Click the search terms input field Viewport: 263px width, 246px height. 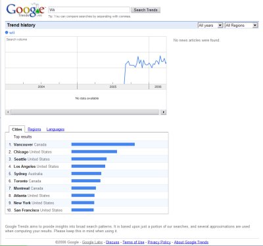pos(89,10)
